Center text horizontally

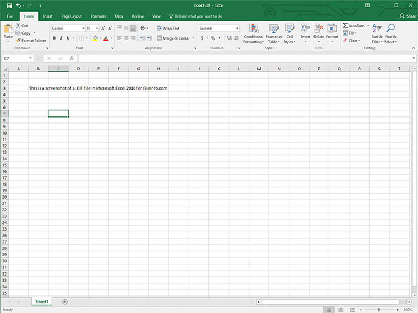tap(126, 38)
